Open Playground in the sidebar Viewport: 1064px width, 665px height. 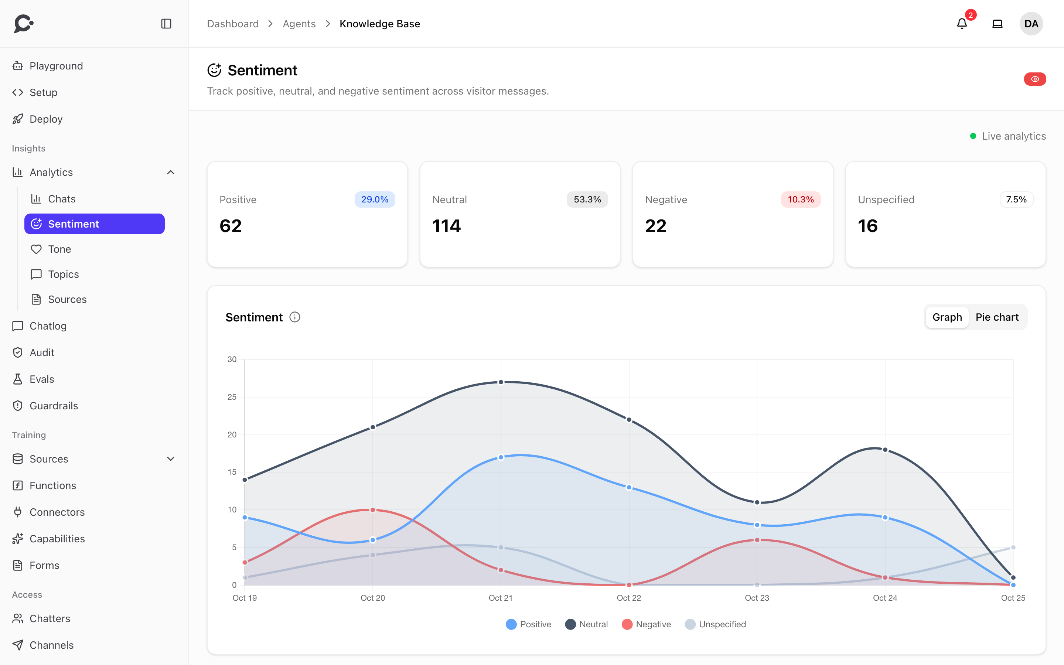[x=95, y=66]
